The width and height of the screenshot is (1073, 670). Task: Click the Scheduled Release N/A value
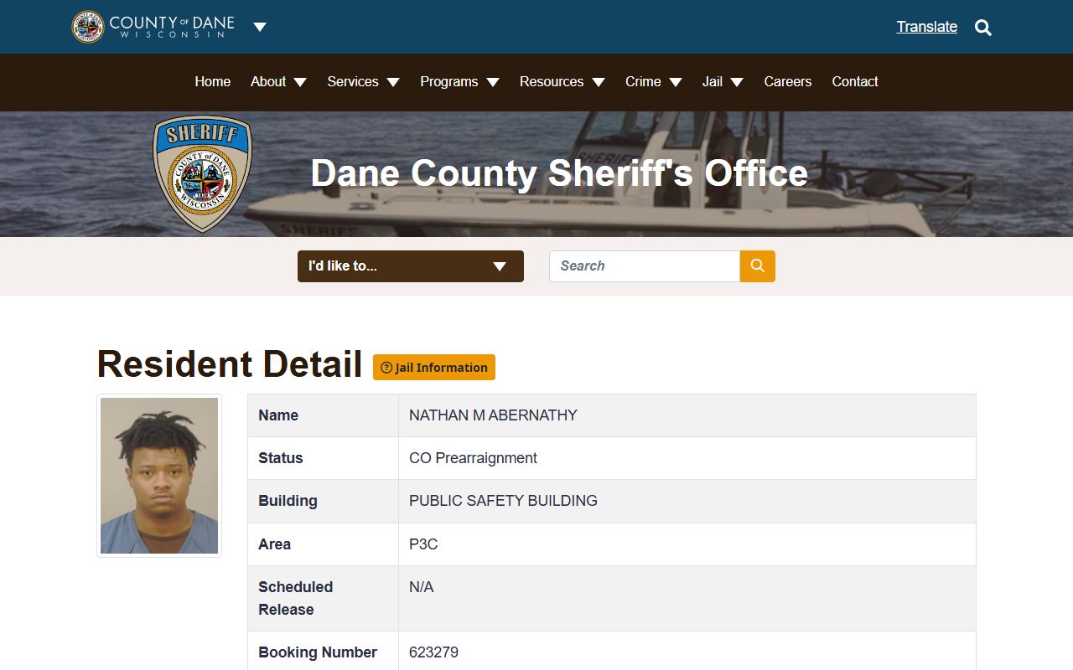click(421, 587)
